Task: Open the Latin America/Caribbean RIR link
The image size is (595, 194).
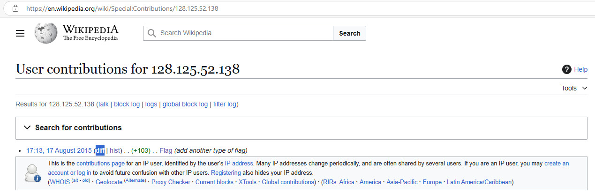Action: (x=480, y=182)
